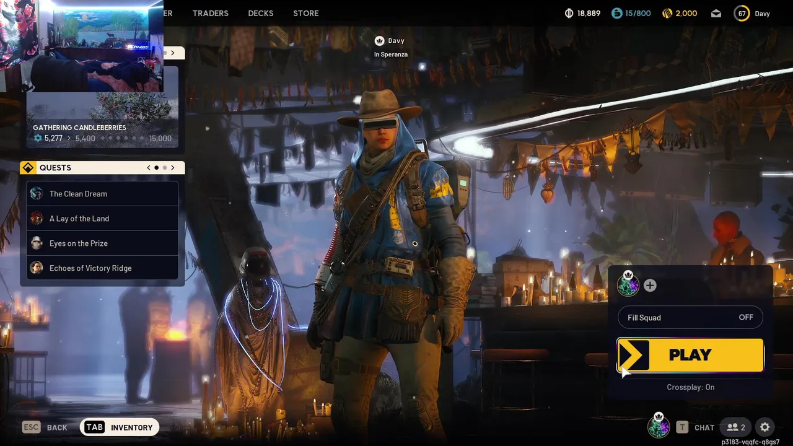This screenshot has width=793, height=446.
Task: Go to the next quests page arrow
Action: coord(173,167)
